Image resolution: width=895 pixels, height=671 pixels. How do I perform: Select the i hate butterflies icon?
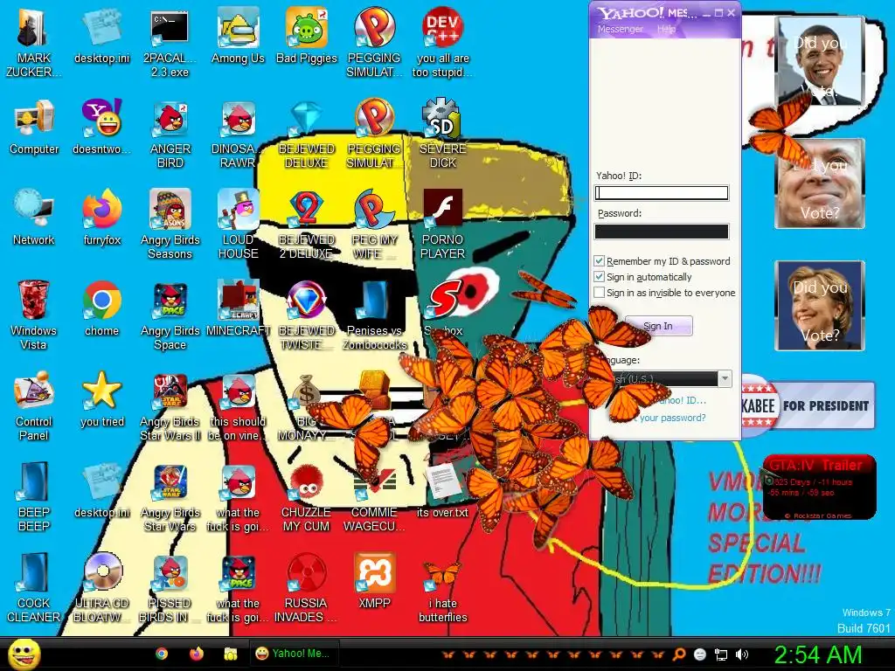coord(443,591)
